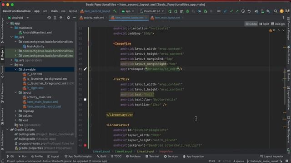Click the warnings indicator in editor
Viewport: 291px width, 163px height.
(272, 30)
